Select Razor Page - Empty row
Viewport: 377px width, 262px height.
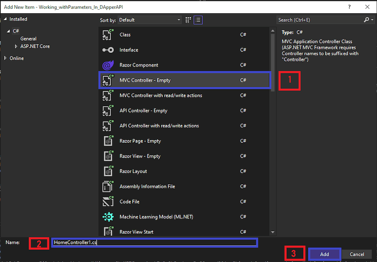(184, 141)
